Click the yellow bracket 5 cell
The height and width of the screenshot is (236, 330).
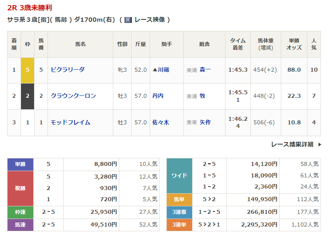[27, 70]
